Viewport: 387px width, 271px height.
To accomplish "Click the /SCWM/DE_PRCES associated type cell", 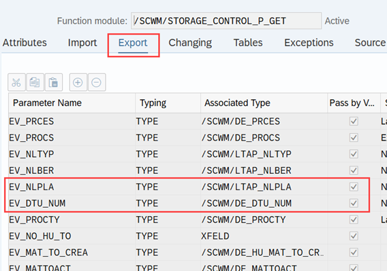I will click(264, 122).
